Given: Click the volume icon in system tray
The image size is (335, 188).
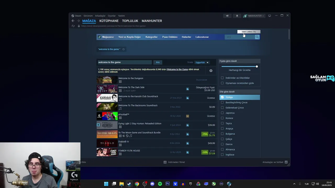Looking at the screenshot, I should pyautogui.click(x=317, y=184).
